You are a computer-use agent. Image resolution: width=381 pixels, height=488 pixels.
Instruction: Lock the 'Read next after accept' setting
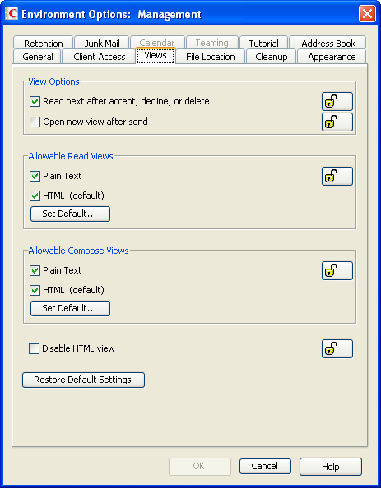(337, 101)
